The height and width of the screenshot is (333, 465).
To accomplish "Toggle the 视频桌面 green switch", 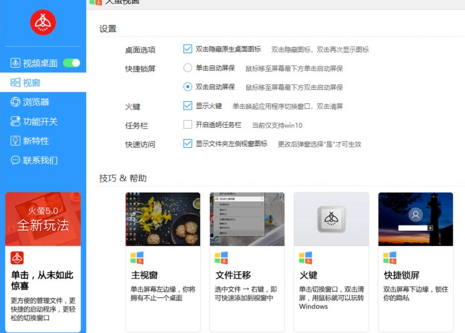I will (72, 63).
